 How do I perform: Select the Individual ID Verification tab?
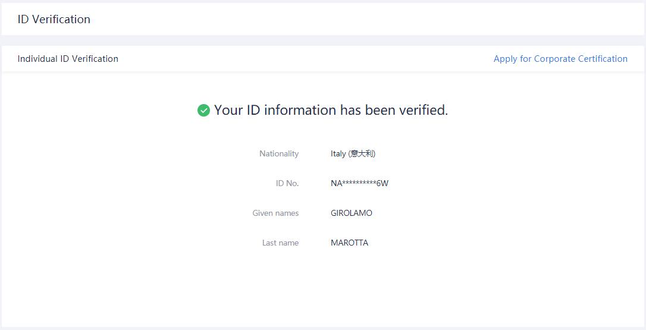pos(68,59)
